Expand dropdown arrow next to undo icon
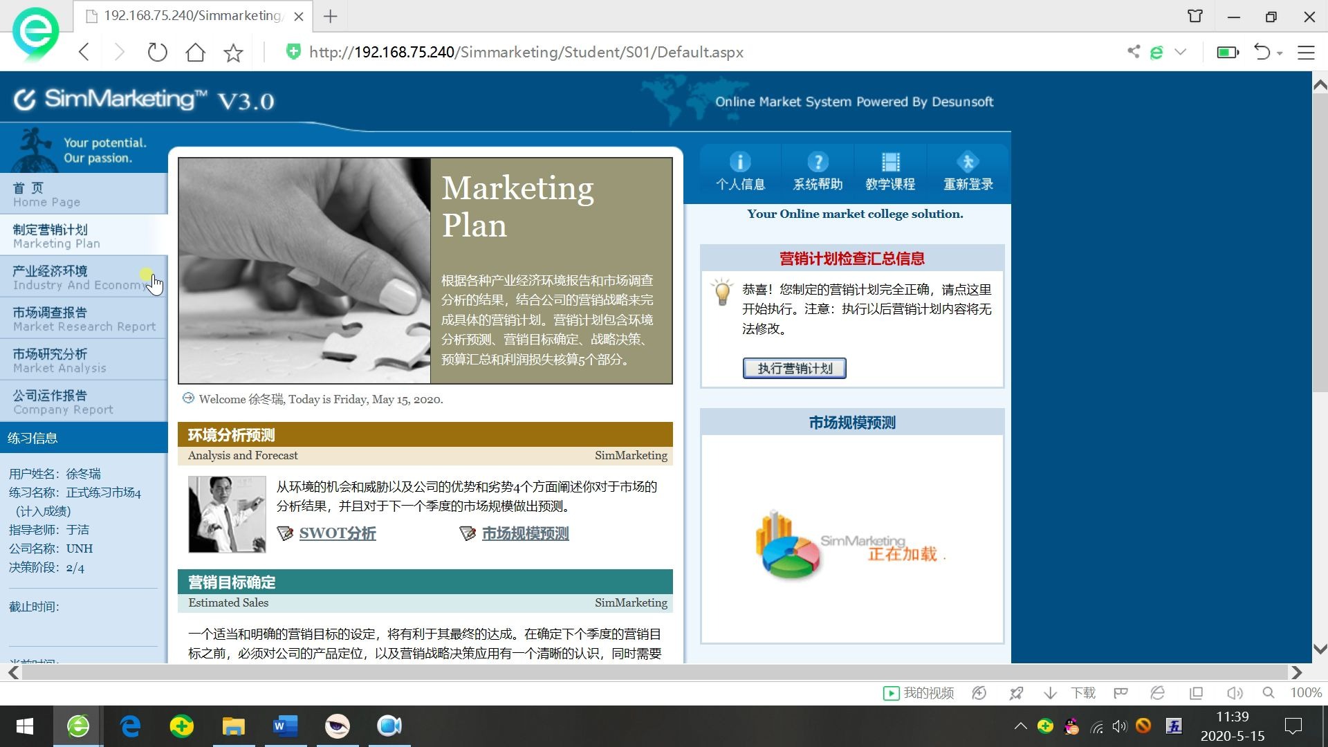The image size is (1328, 747). 1280,53
